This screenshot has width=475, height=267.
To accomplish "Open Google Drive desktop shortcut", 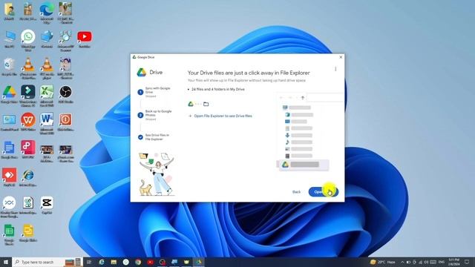I will pyautogui.click(x=9, y=94).
